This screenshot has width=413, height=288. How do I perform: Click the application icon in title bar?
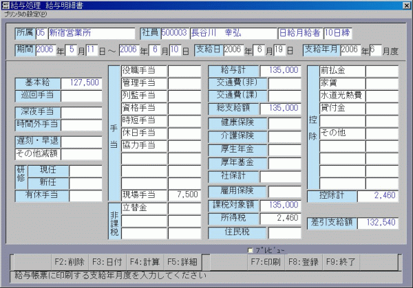coord(6,5)
